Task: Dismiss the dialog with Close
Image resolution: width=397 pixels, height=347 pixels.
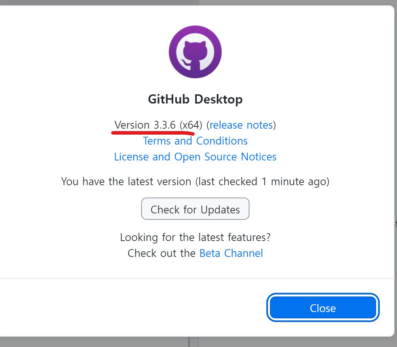Action: 322,308
